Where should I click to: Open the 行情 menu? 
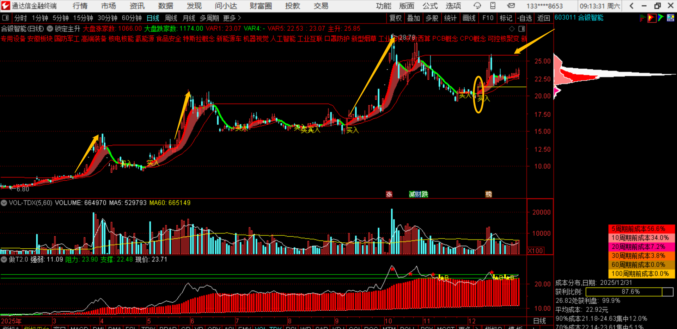[80, 6]
